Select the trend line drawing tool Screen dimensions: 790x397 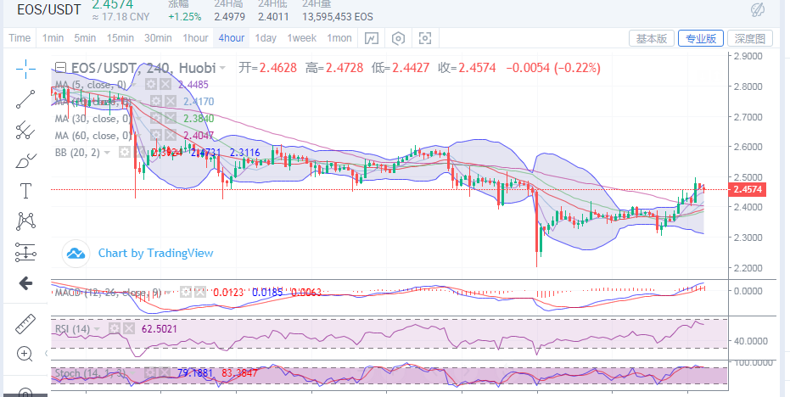point(25,99)
